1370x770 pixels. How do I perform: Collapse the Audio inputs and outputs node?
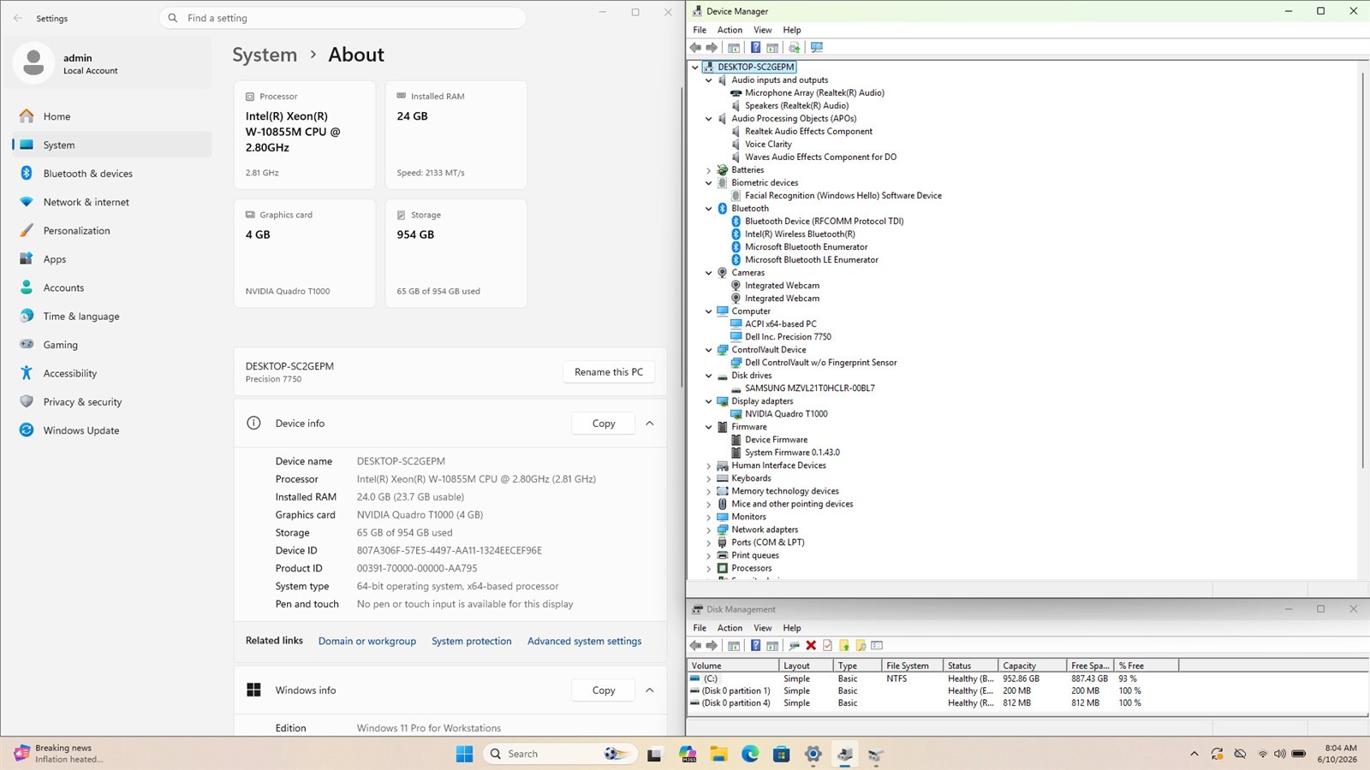pos(709,80)
